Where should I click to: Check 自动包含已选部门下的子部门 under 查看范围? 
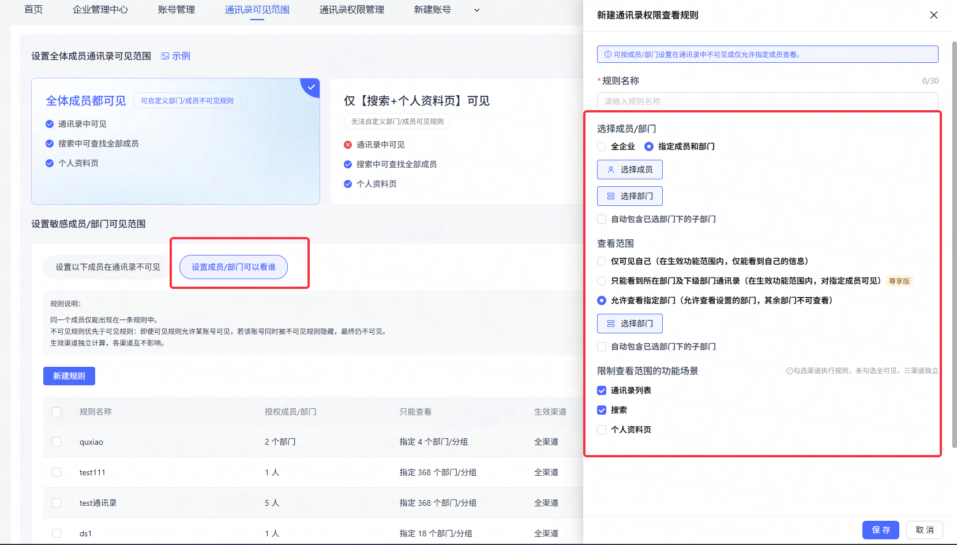[x=602, y=347]
